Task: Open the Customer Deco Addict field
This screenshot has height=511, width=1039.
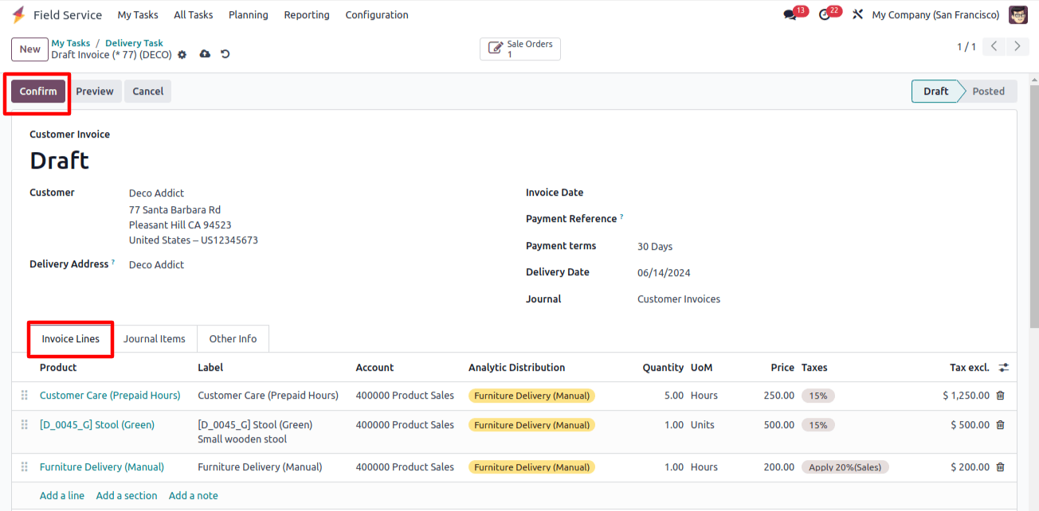Action: pyautogui.click(x=156, y=193)
